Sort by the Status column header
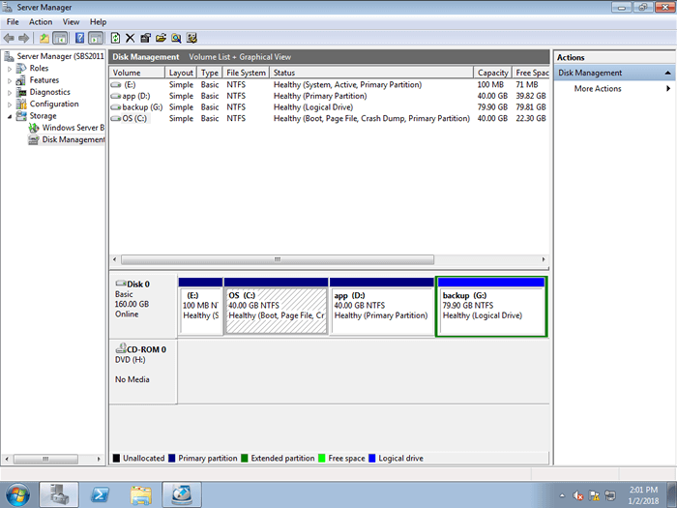The width and height of the screenshot is (677, 508). point(371,73)
